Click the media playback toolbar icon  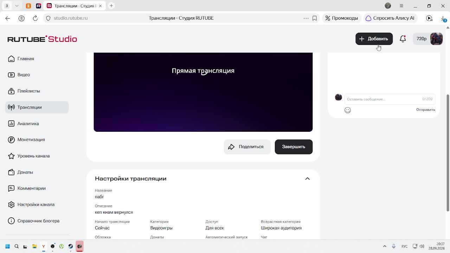click(x=429, y=18)
